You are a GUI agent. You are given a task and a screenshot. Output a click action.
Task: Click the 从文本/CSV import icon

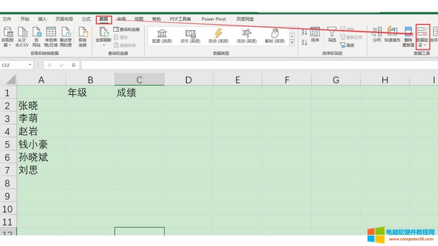pos(22,33)
